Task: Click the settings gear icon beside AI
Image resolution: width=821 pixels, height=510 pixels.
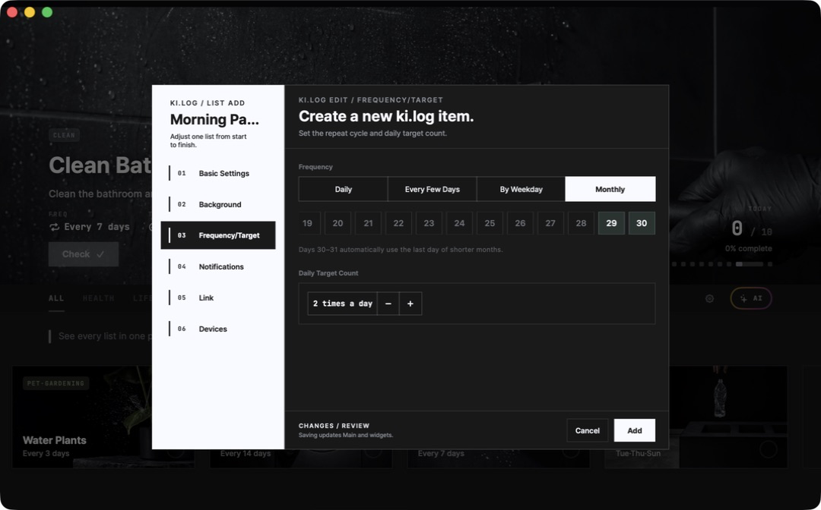Action: click(x=709, y=298)
